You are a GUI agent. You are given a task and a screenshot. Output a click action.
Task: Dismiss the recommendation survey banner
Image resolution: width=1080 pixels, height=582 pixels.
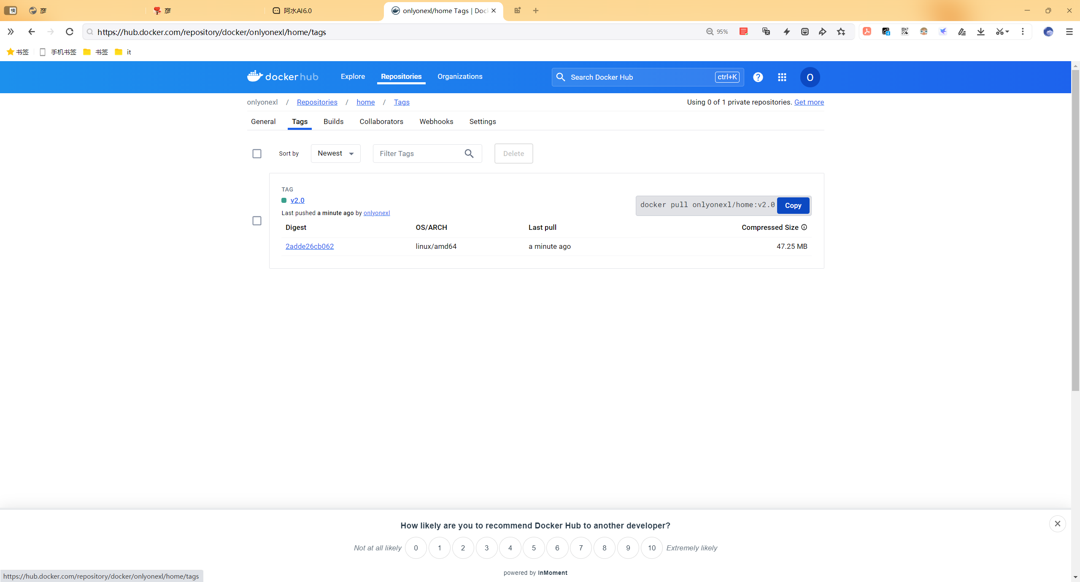click(1058, 524)
